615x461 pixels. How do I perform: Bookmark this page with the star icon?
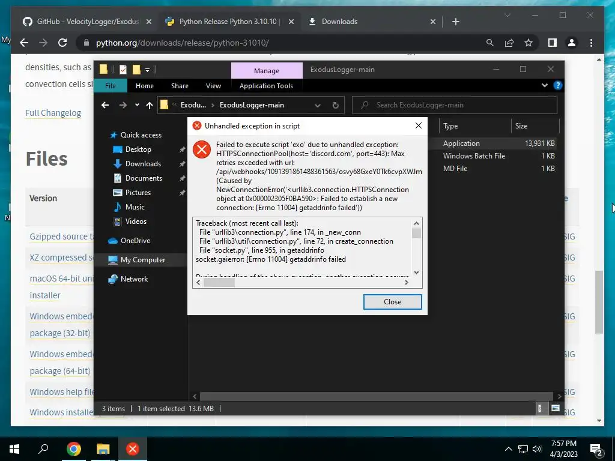[x=529, y=43]
